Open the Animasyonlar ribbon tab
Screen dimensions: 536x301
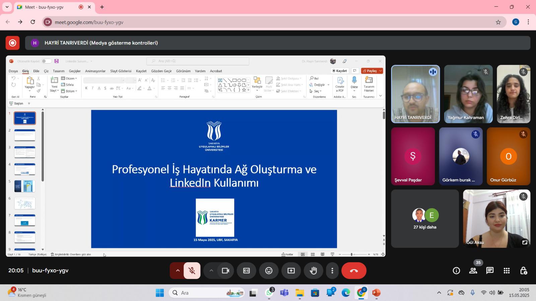tap(95, 71)
